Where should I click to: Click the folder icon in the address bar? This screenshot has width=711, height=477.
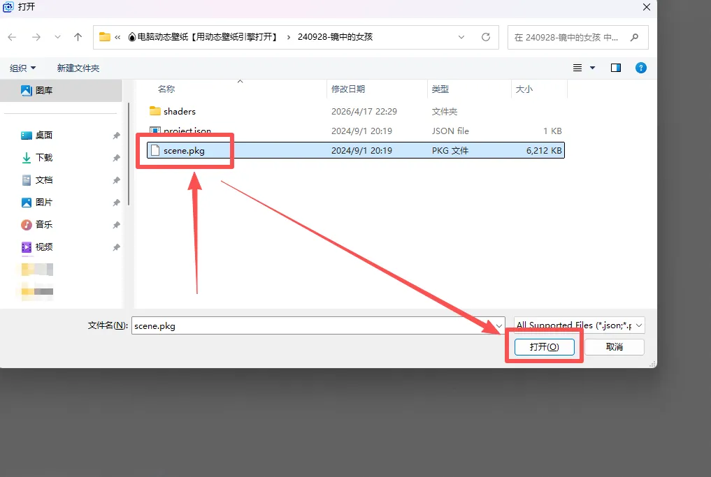pyautogui.click(x=105, y=37)
